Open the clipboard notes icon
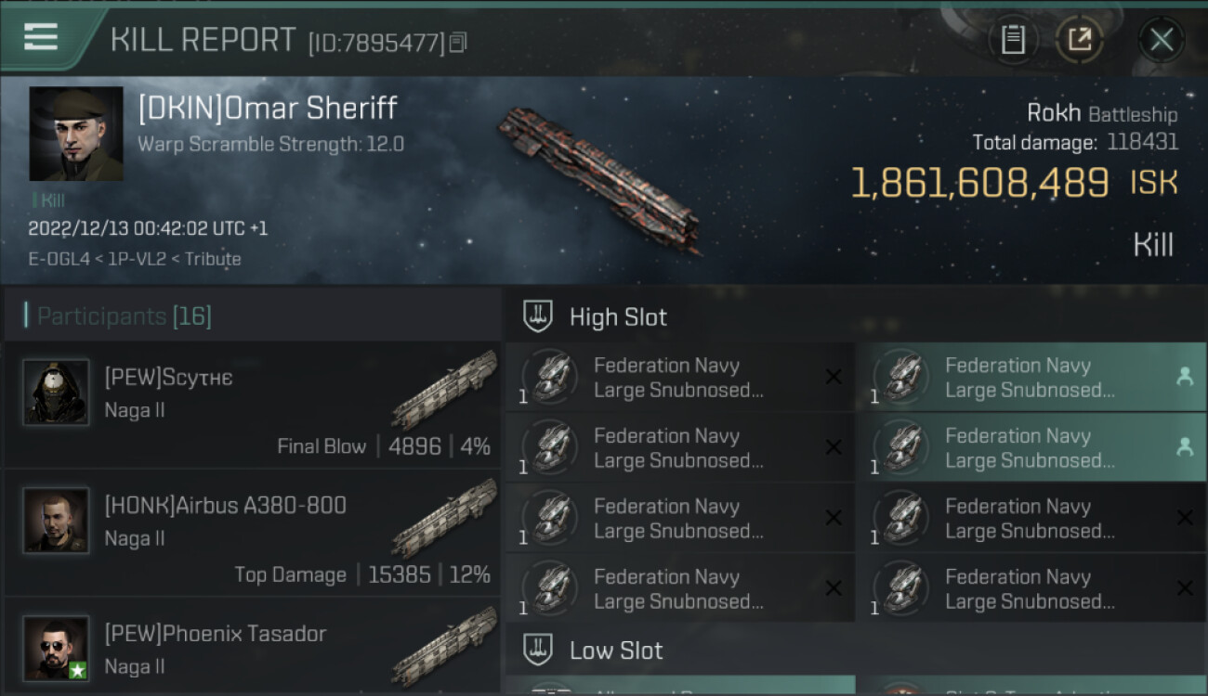The image size is (1208, 696). pyautogui.click(x=1013, y=39)
